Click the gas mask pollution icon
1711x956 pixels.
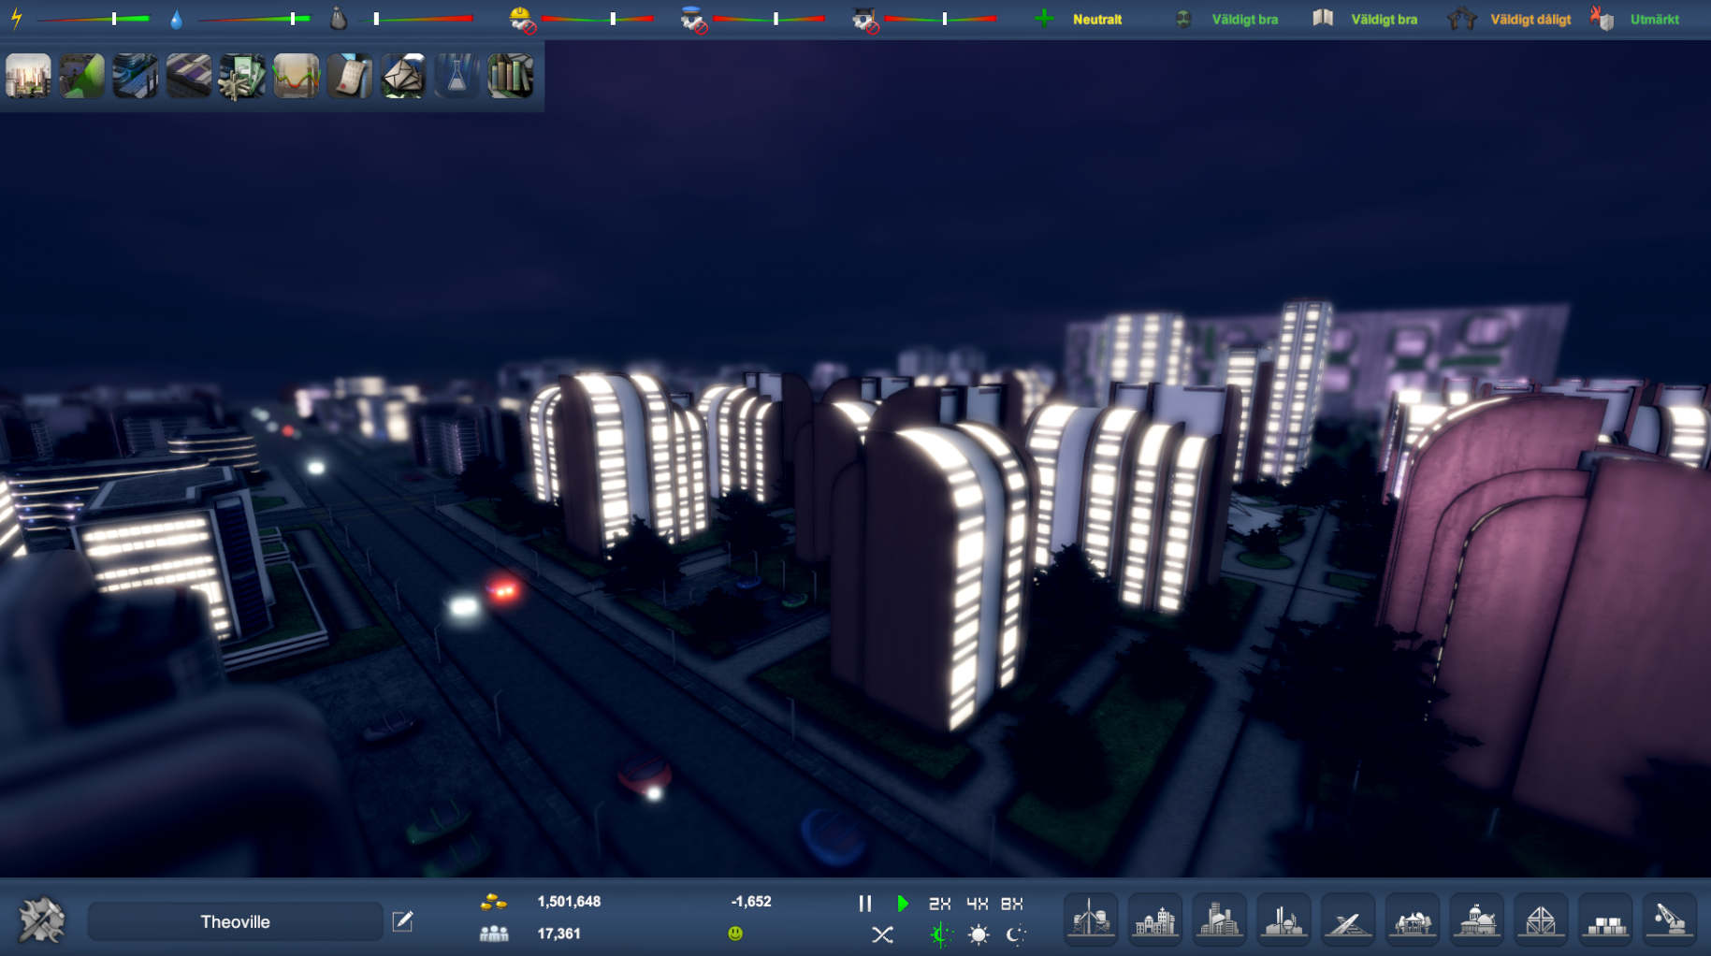(x=1183, y=19)
